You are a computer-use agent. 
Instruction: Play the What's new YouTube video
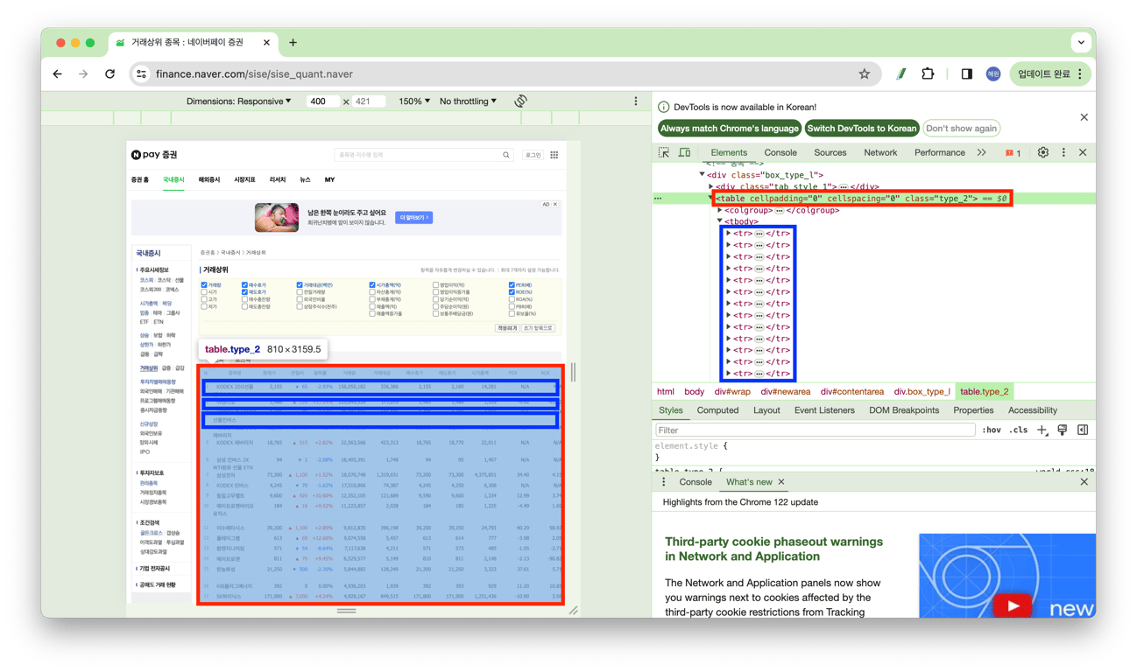1013,605
